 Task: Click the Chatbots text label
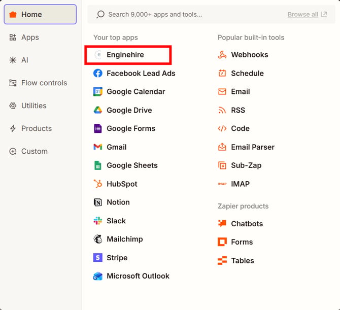click(247, 224)
